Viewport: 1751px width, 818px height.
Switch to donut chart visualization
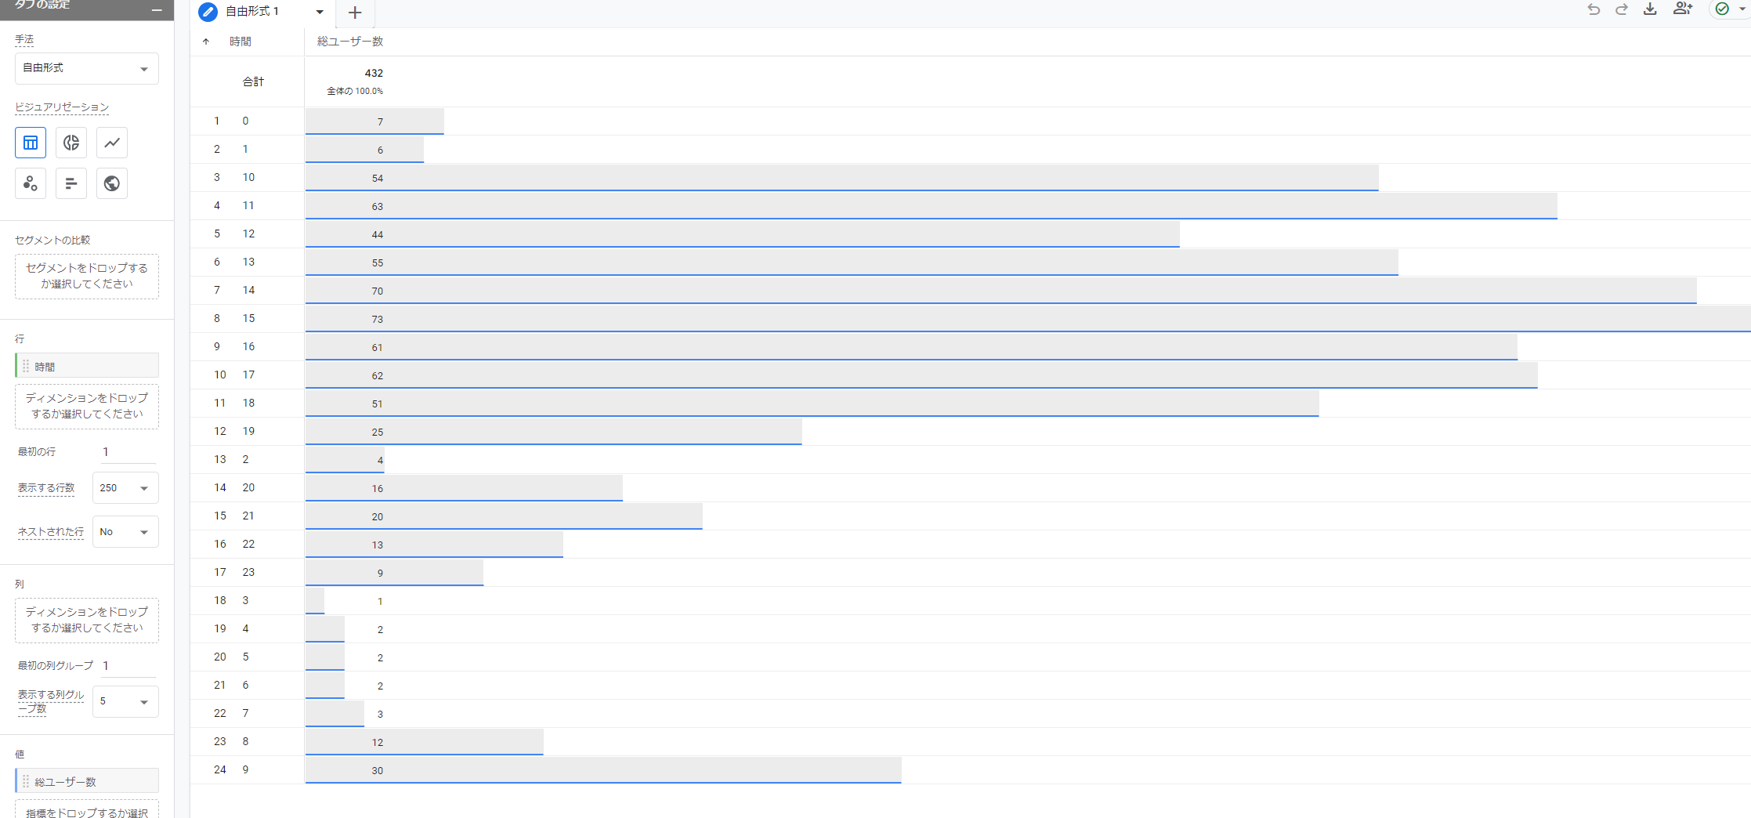point(71,143)
